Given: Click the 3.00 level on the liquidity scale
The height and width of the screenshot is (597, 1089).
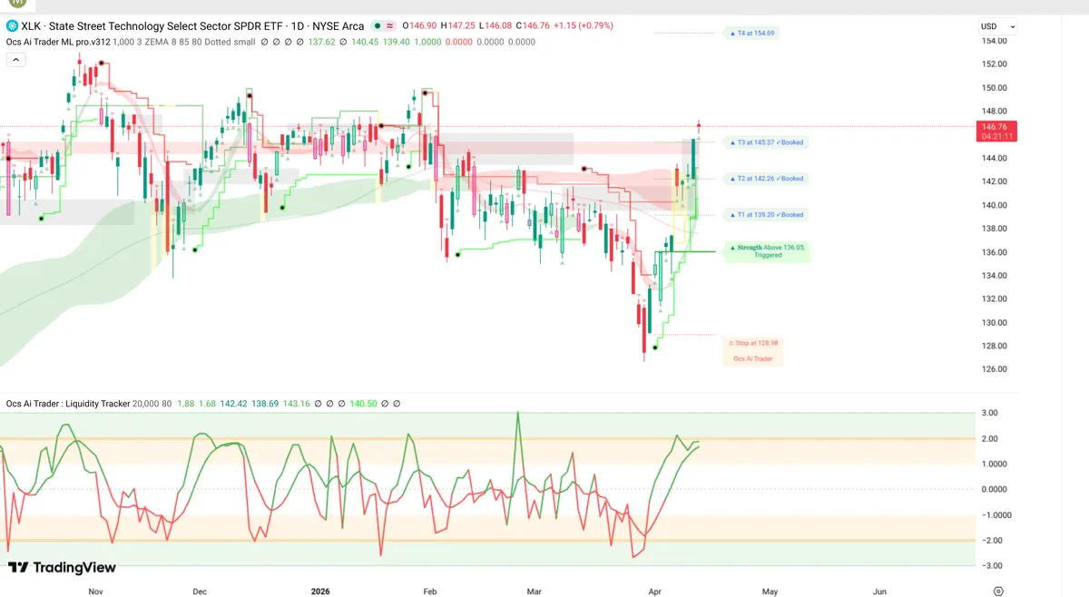Looking at the screenshot, I should [991, 413].
